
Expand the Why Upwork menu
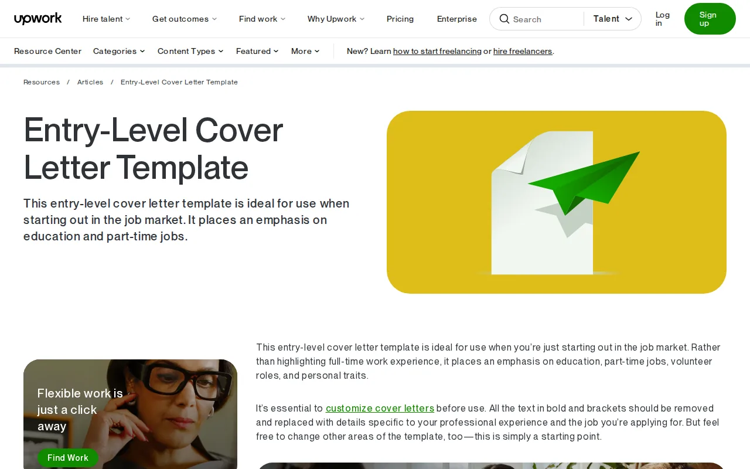336,19
